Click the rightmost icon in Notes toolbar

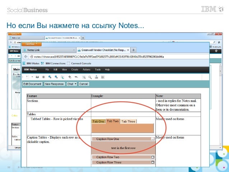(103, 77)
